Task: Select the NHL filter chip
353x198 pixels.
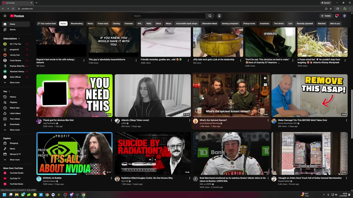Action: point(140,24)
